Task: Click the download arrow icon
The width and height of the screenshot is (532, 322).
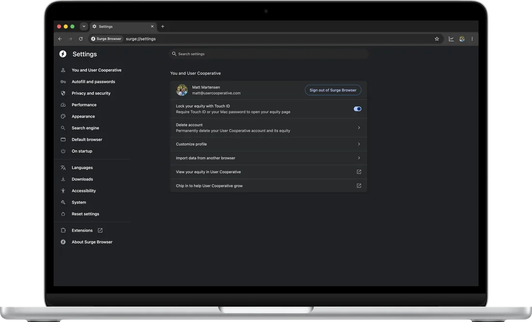Action: 63,179
